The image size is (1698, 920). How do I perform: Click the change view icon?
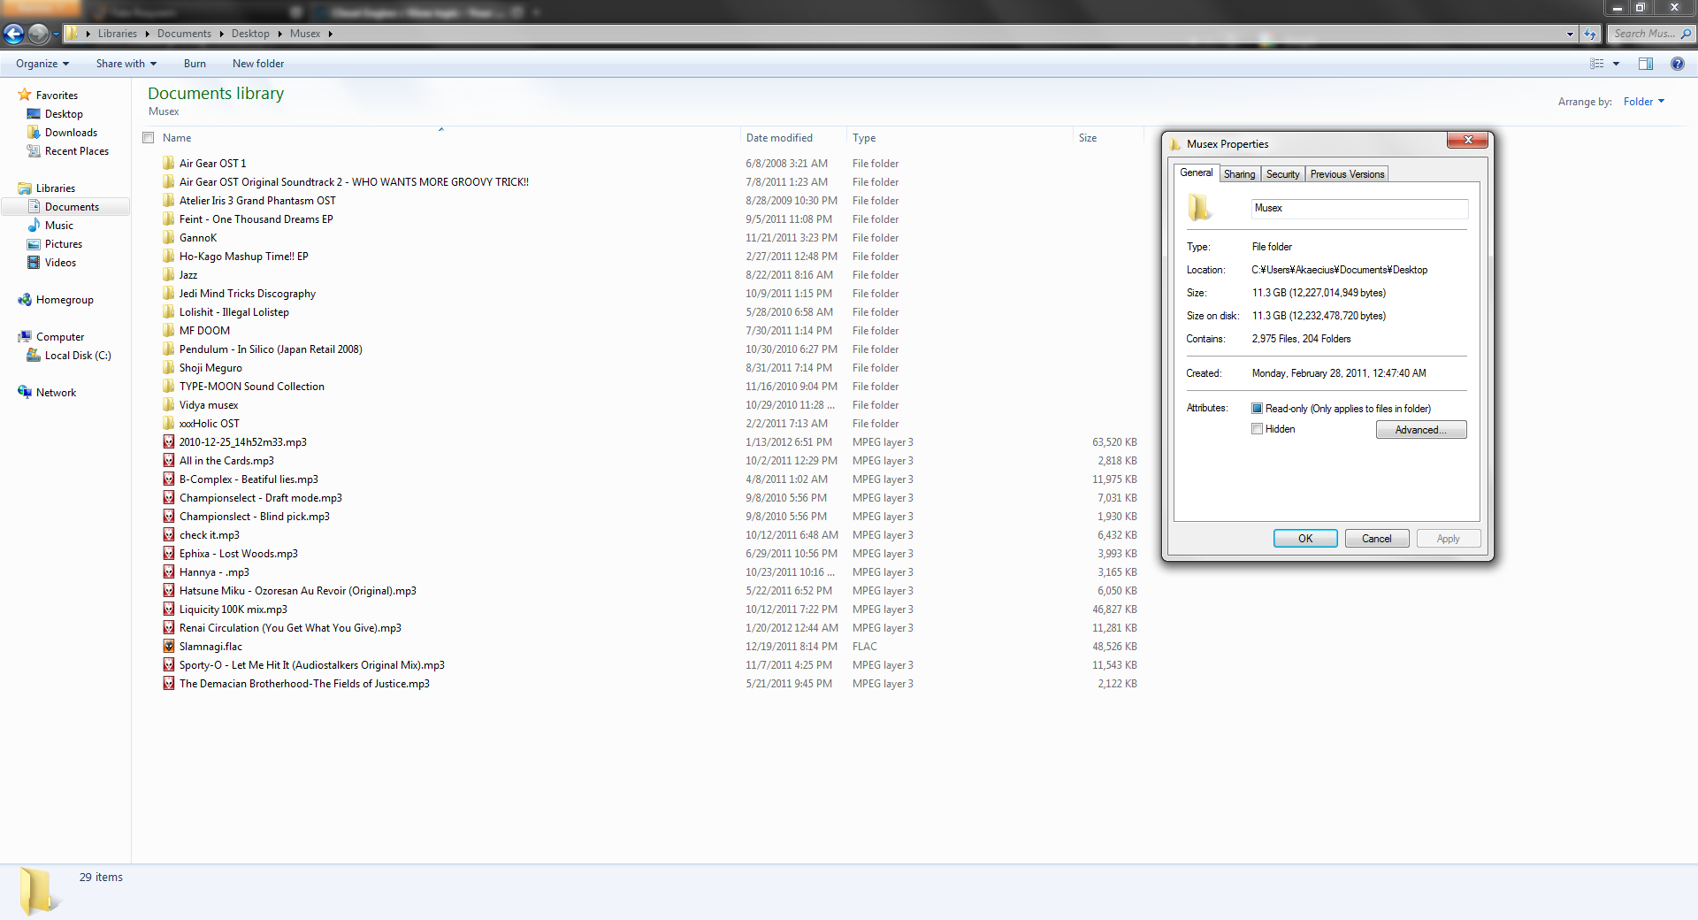(1597, 64)
